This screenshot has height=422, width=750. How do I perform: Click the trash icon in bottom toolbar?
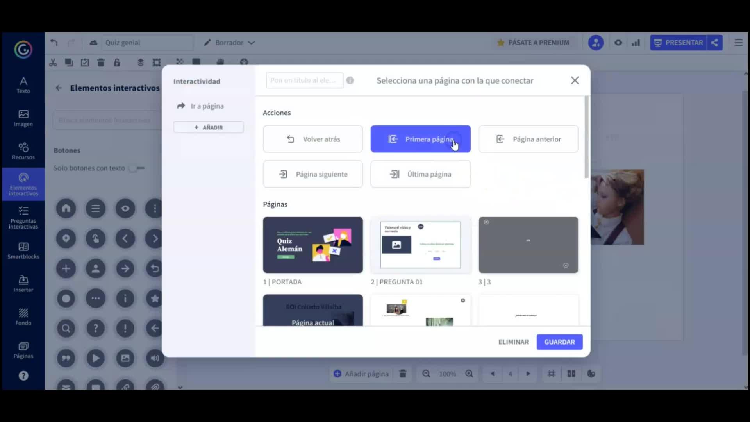tap(403, 374)
